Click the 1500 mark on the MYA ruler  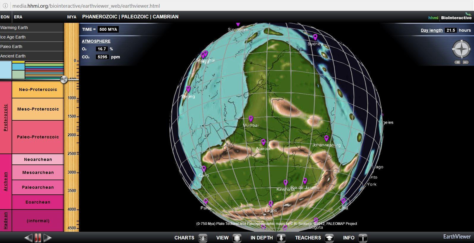click(x=72, y=116)
